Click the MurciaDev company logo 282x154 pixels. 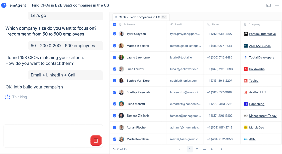click(246, 127)
